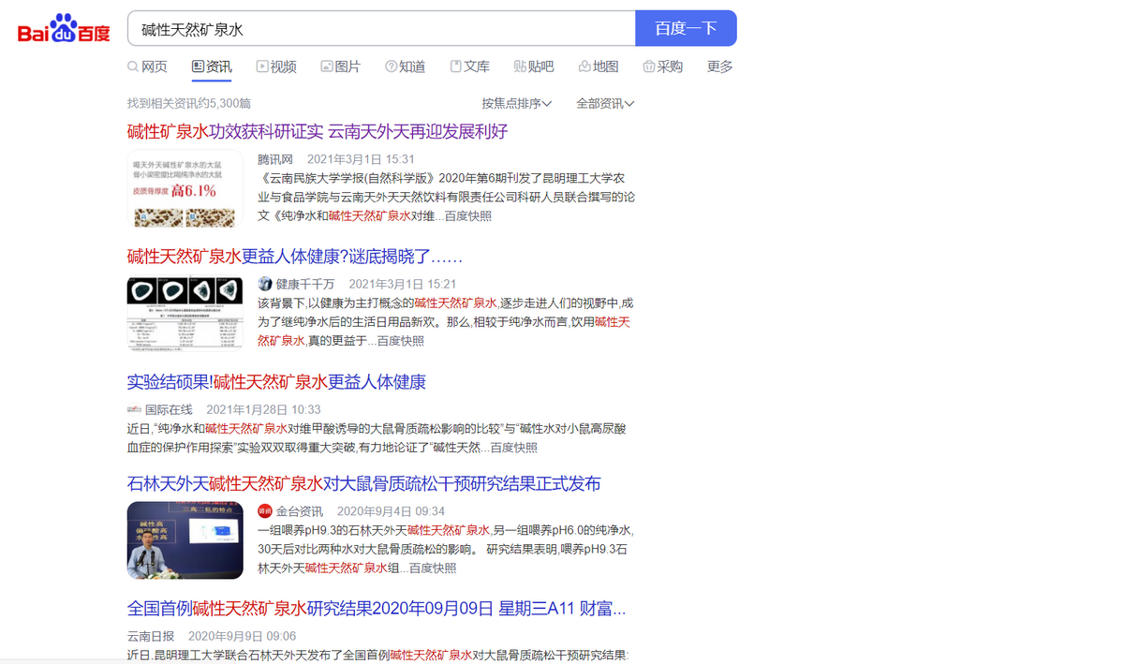The width and height of the screenshot is (1124, 664).
Task: Click the 百度一下 search button
Action: [x=686, y=28]
